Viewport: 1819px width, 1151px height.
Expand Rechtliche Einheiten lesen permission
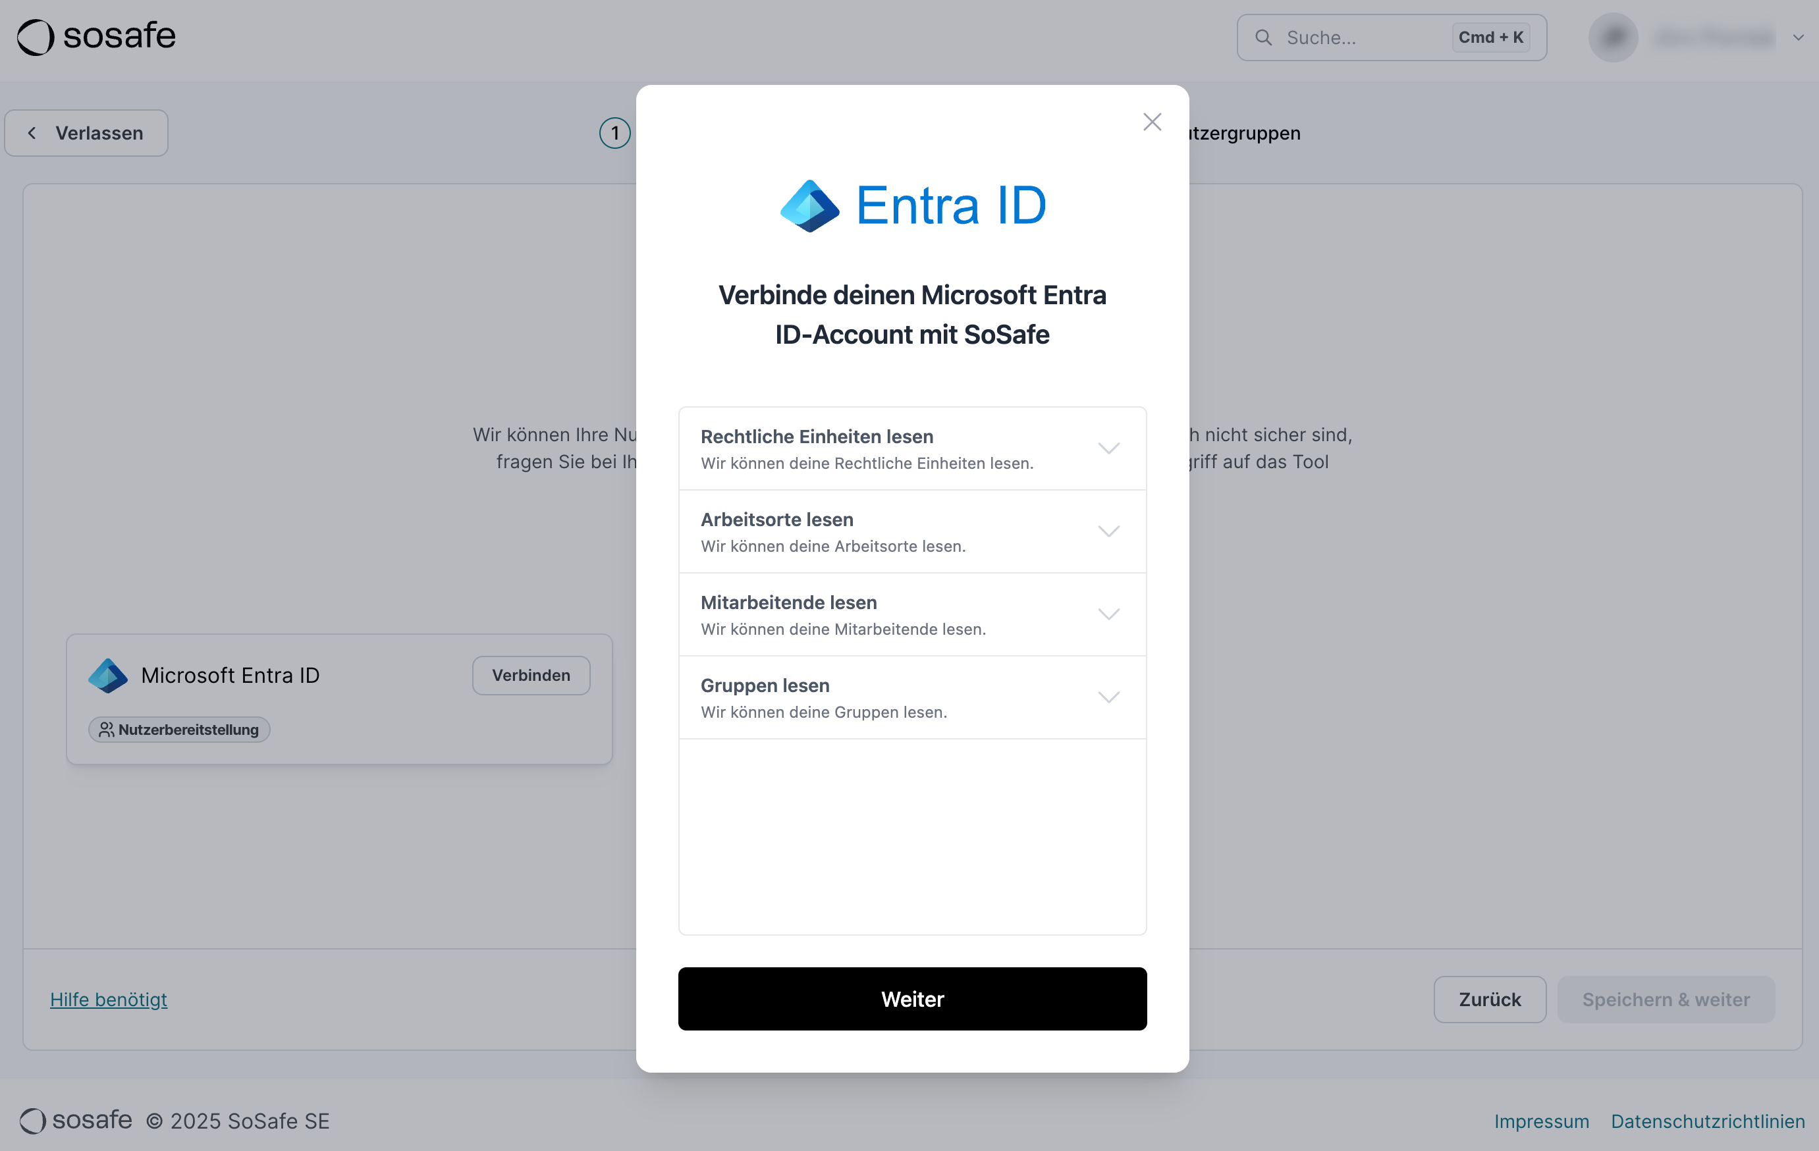click(1108, 448)
